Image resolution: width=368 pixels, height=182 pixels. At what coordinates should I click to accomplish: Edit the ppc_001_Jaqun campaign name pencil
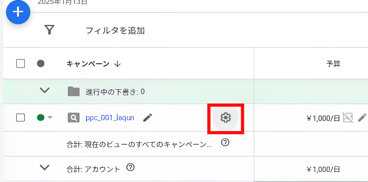tap(147, 118)
